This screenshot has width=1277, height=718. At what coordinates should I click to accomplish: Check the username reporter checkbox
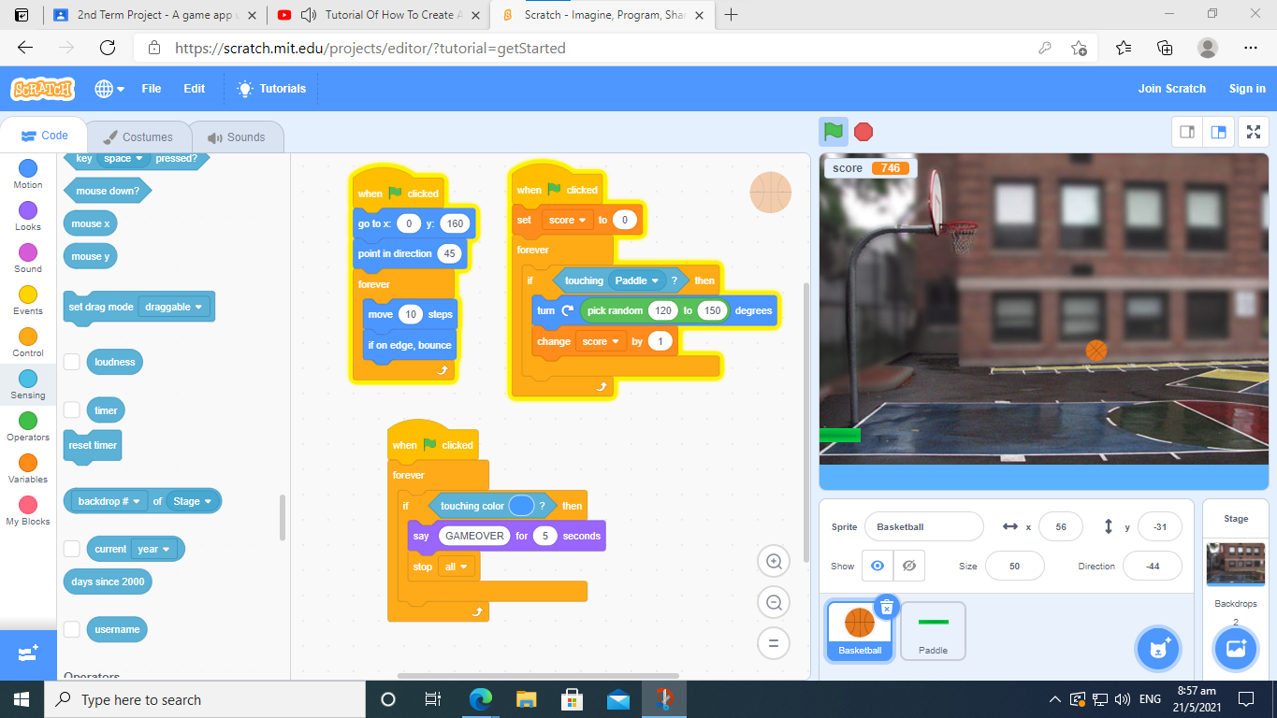72,629
